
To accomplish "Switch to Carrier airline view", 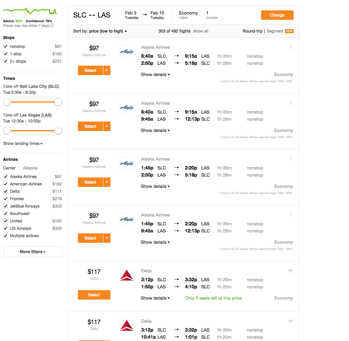I will click(x=9, y=168).
